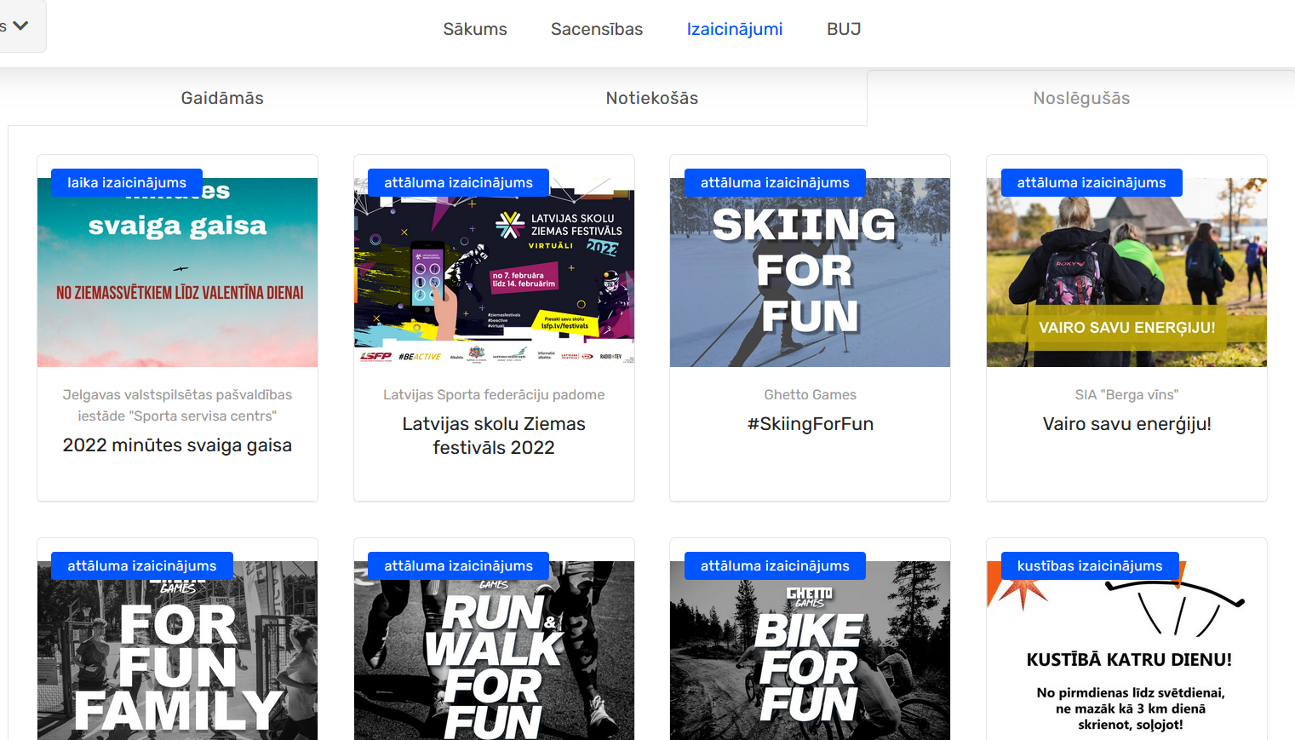Open the Kustībā katru dienu image

click(x=1126, y=651)
